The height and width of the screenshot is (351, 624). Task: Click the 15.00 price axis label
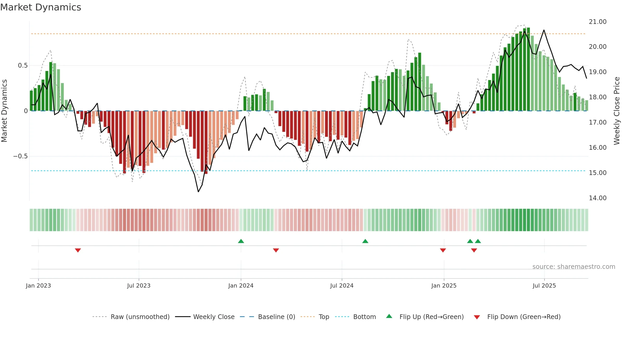(598, 173)
